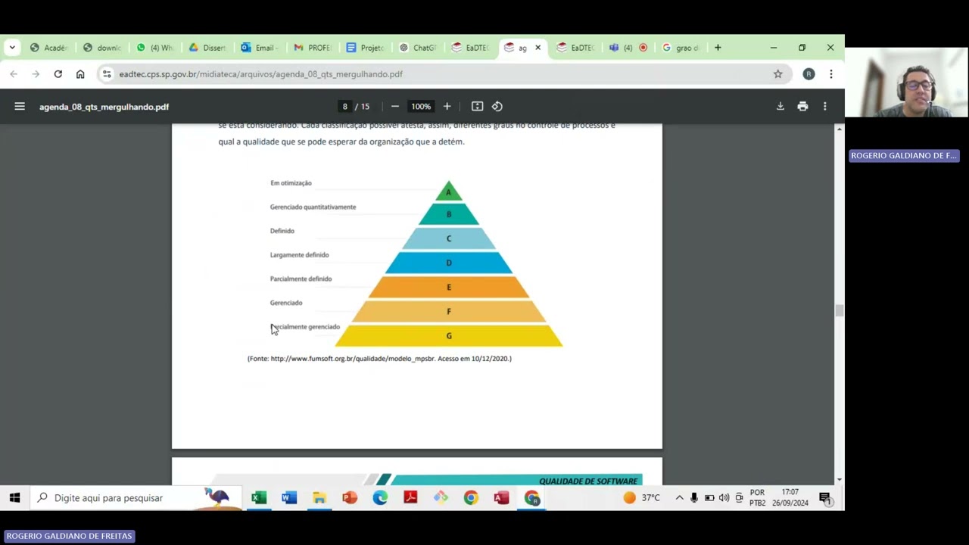Open File Explorer from the taskbar
969x545 pixels.
pos(319,497)
